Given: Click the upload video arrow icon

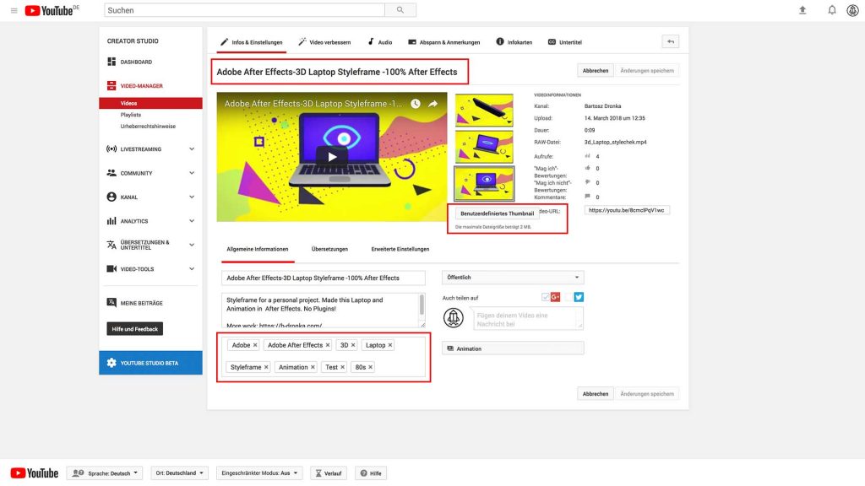Looking at the screenshot, I should click(802, 10).
